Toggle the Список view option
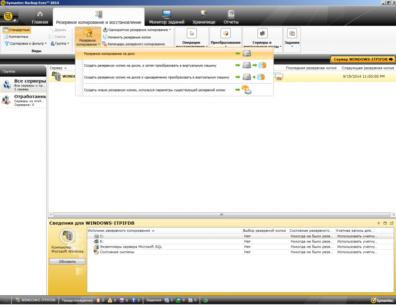The width and height of the screenshot is (396, 305). [57, 37]
